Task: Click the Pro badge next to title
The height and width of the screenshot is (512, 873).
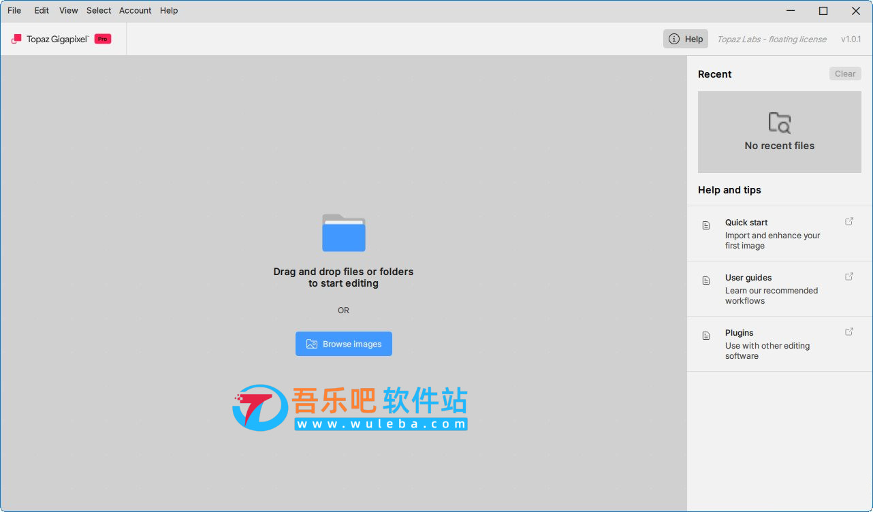Action: 103,39
